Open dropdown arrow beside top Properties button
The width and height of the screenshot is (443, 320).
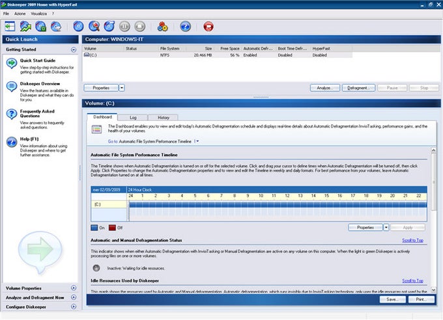[122, 87]
